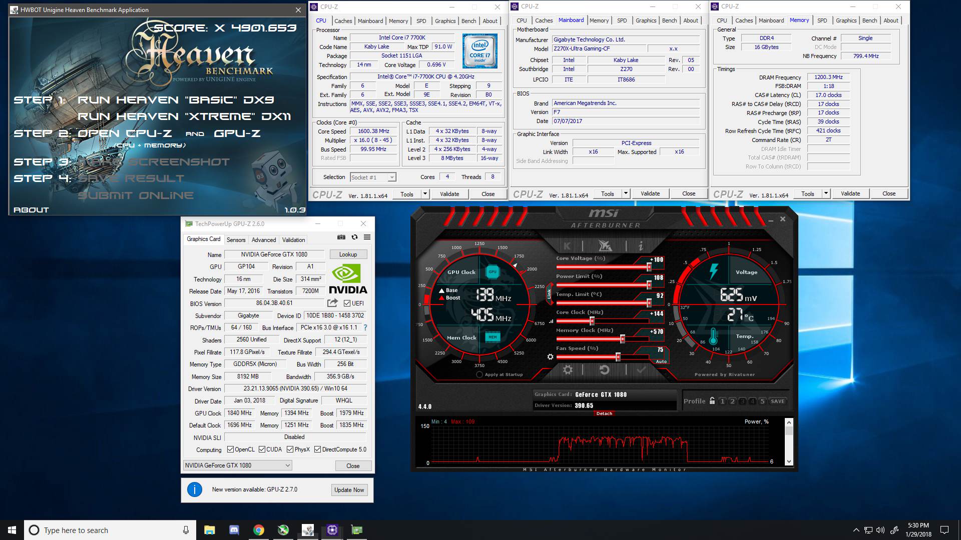This screenshot has height=540, width=961.
Task: Open Discord from the taskbar
Action: coord(234,530)
